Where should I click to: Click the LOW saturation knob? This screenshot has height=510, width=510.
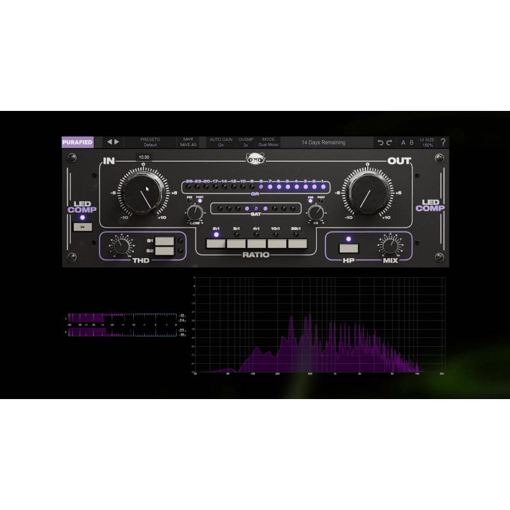(195, 213)
